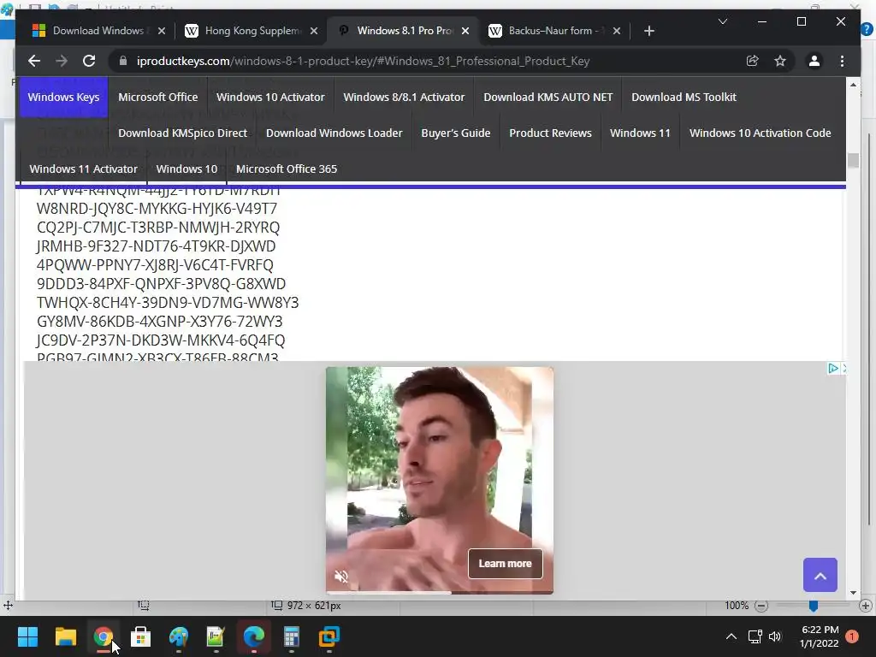Image resolution: width=876 pixels, height=657 pixels.
Task: Open Windows 11 Activator nav link
Action: click(83, 169)
